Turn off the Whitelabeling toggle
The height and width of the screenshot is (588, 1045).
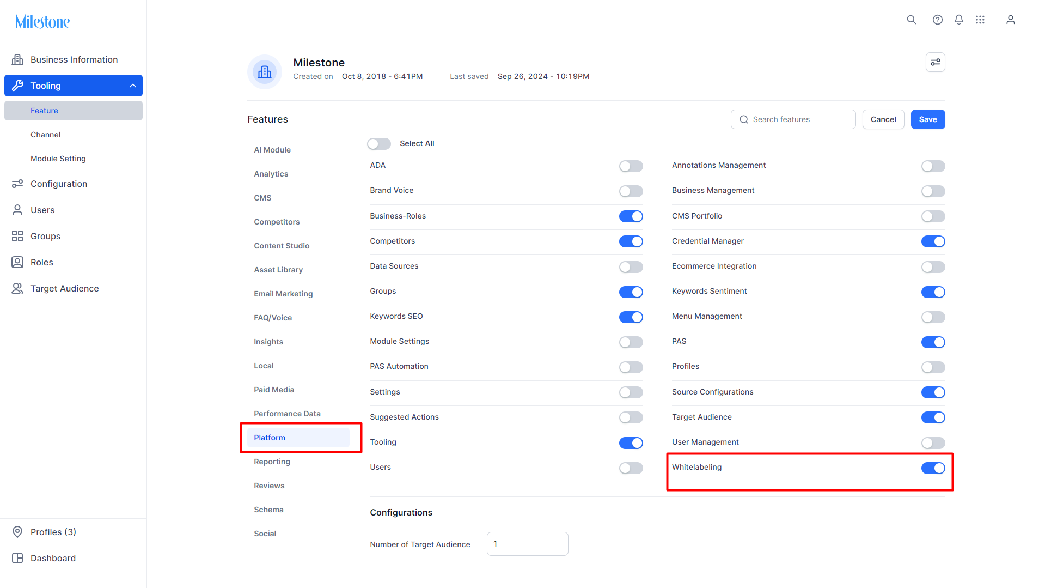pos(933,468)
